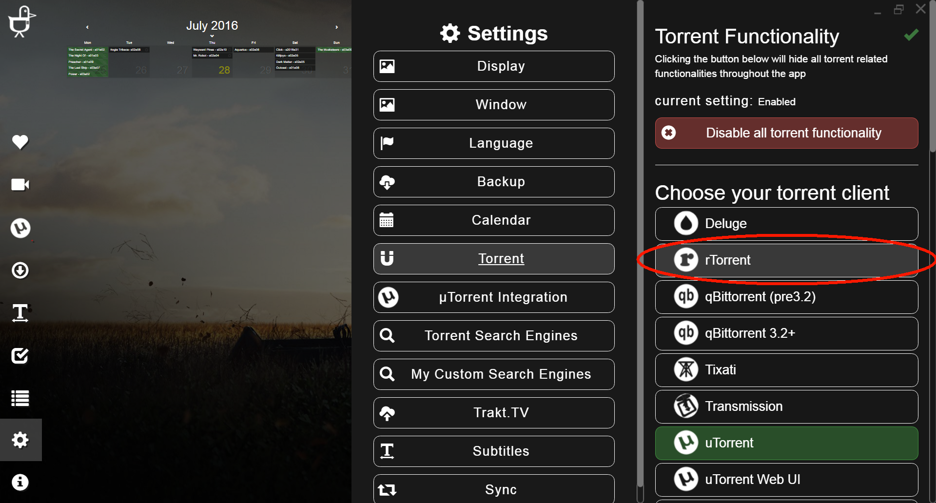Open the Trakt.TV settings section
The height and width of the screenshot is (503, 936).
coord(494,413)
